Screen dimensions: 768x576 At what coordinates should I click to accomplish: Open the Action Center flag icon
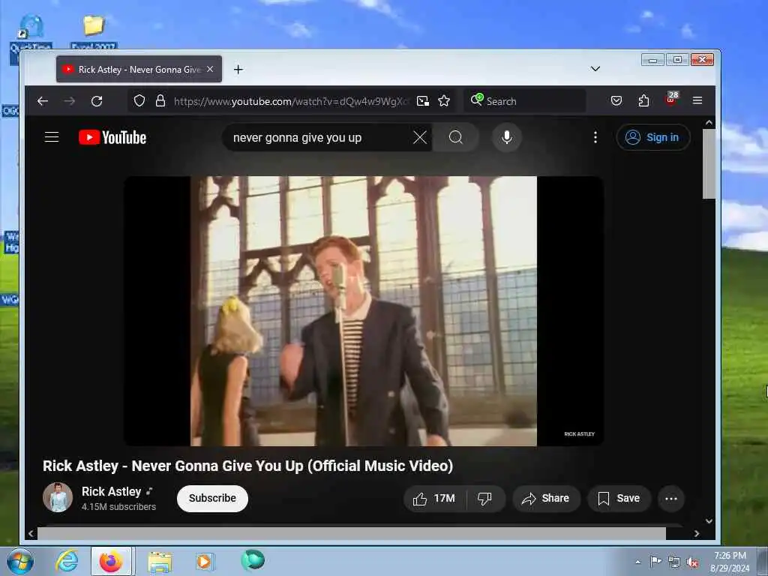pos(655,561)
